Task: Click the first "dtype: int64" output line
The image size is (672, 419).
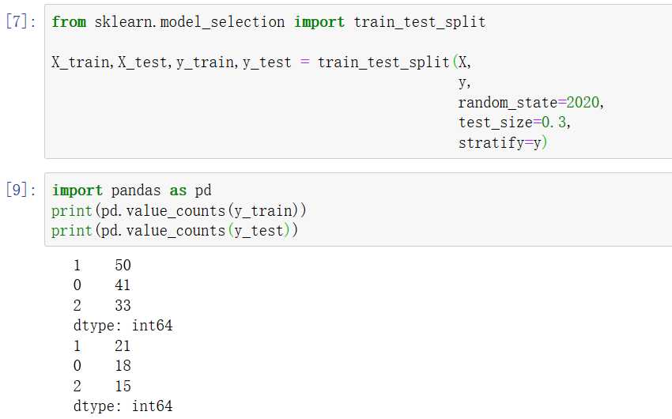Action: point(123,326)
